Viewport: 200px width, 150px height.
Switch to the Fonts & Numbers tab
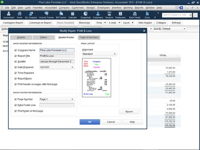coord(89,37)
